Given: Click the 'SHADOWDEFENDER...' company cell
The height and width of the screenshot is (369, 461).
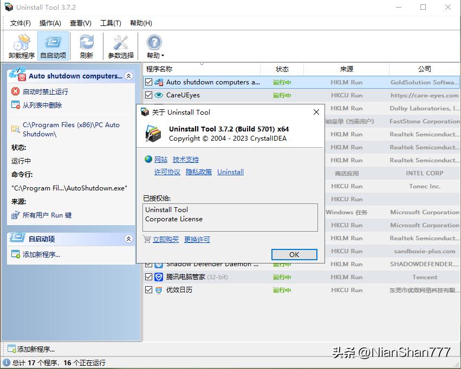Looking at the screenshot, I should click(425, 264).
